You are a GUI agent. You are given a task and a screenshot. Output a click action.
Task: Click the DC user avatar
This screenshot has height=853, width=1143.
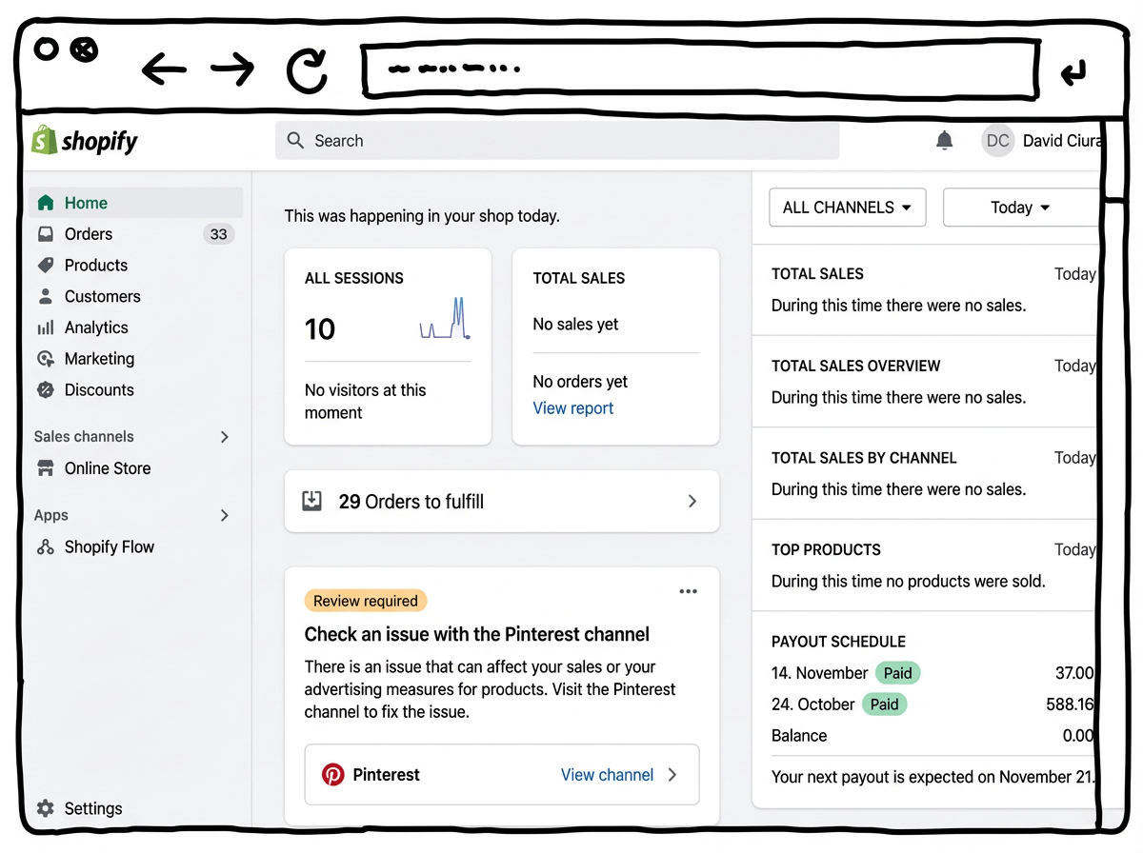(x=997, y=141)
